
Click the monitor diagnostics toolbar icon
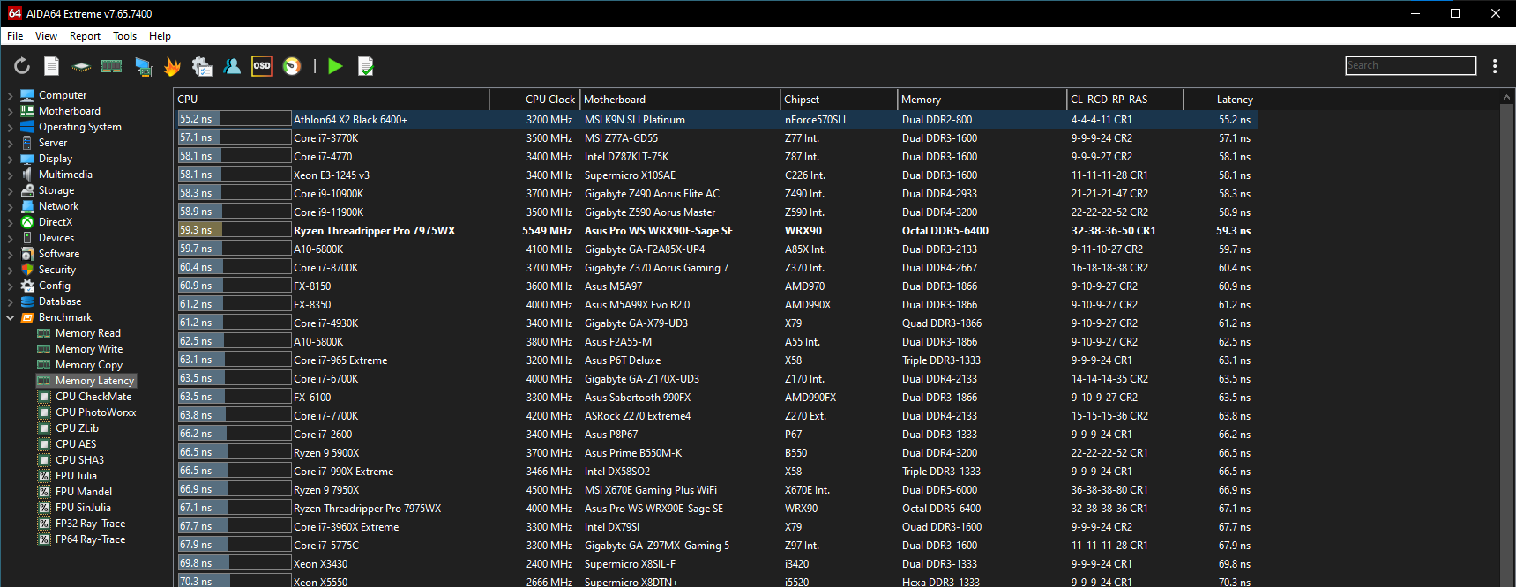click(143, 66)
